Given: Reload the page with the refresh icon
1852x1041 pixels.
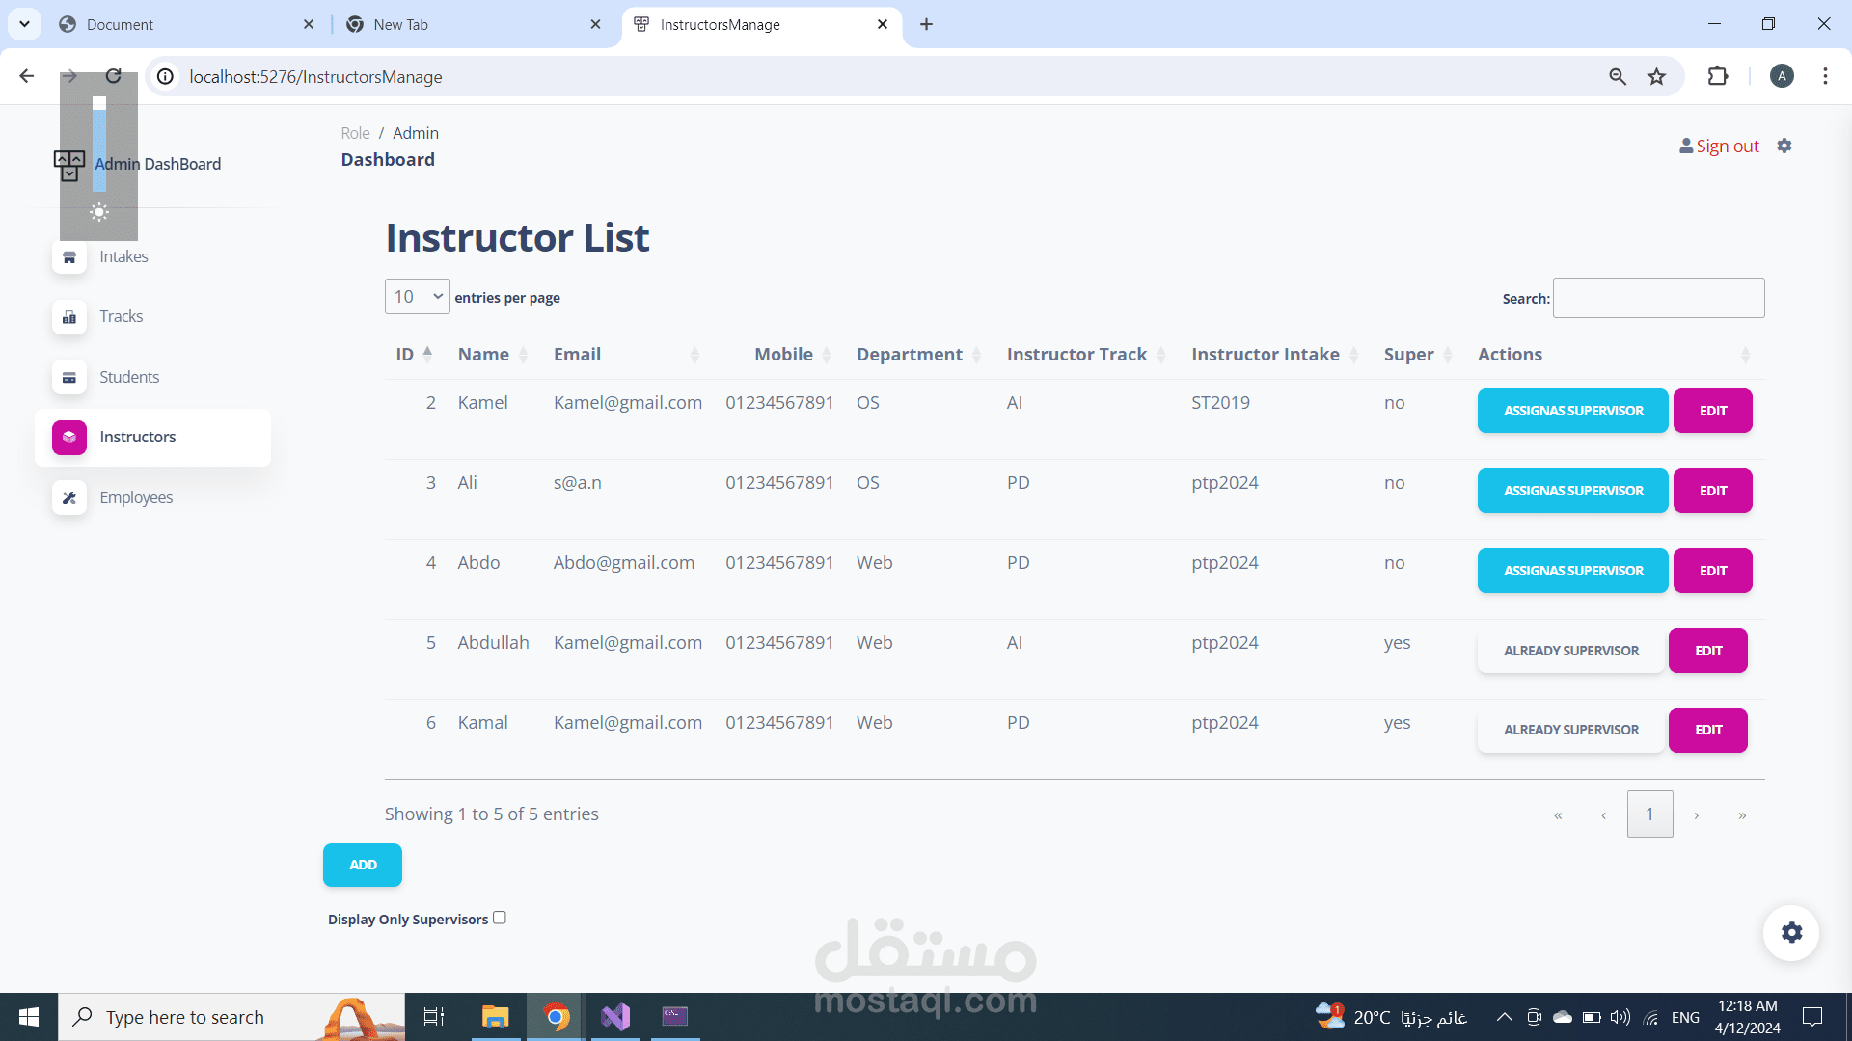Looking at the screenshot, I should click(114, 76).
